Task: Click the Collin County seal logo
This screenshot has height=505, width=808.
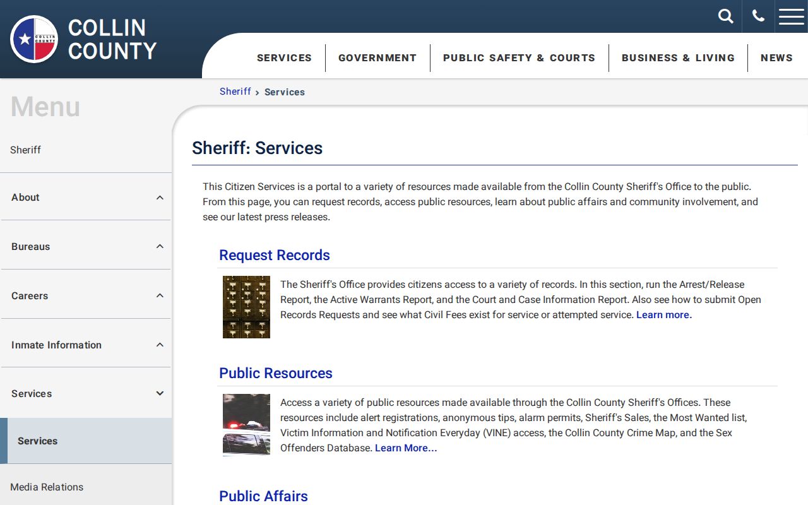Action: (34, 39)
